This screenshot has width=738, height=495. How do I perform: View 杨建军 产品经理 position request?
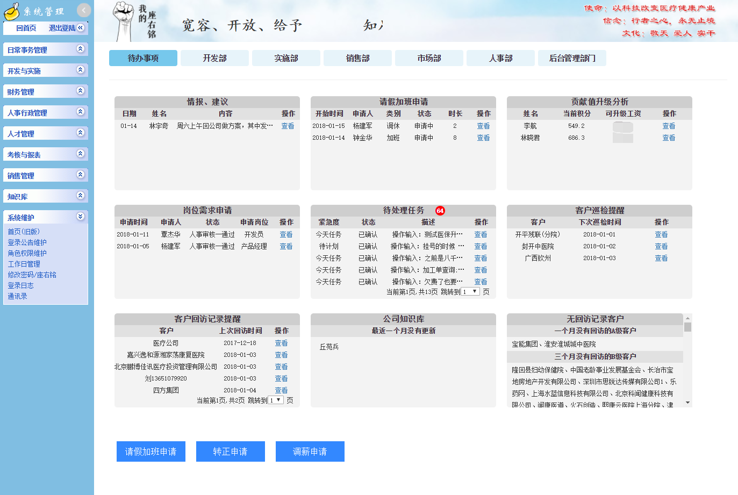click(286, 246)
